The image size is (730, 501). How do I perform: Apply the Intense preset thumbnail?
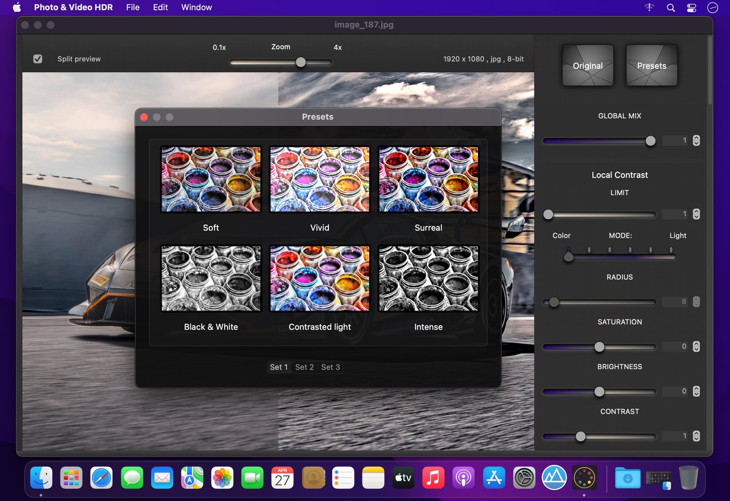click(x=429, y=278)
